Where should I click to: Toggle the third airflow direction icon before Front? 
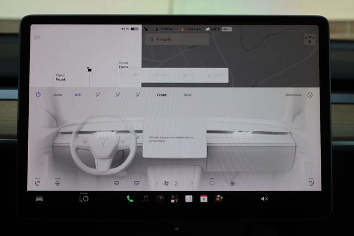point(138,95)
